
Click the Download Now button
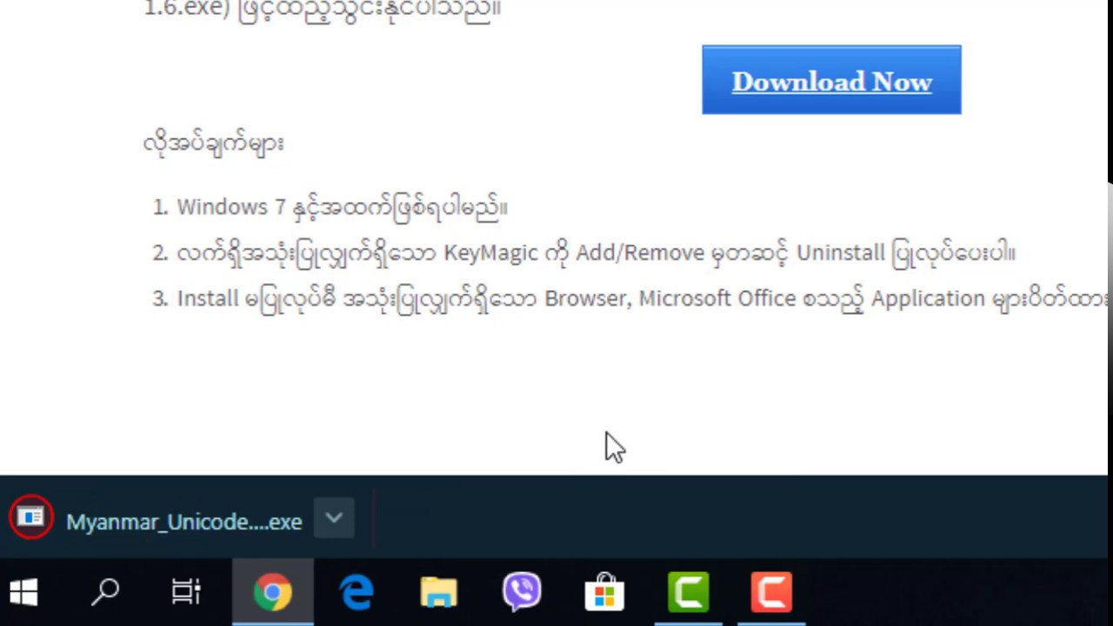click(831, 80)
